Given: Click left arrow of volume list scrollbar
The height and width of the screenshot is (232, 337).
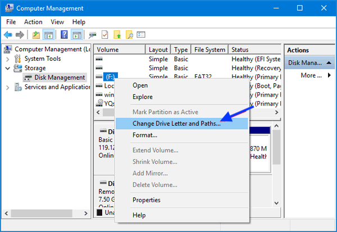Looking at the screenshot, I should 98,112.
